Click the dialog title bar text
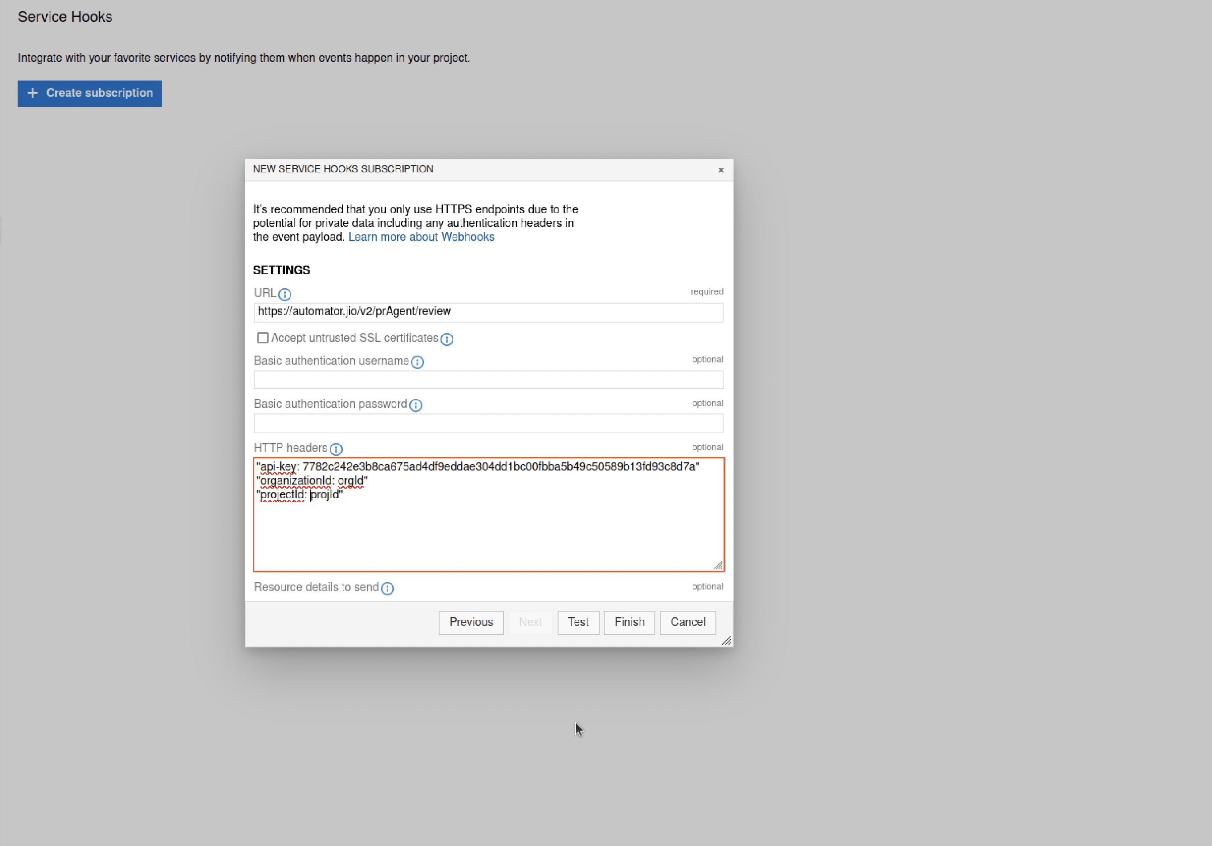 pyautogui.click(x=343, y=169)
